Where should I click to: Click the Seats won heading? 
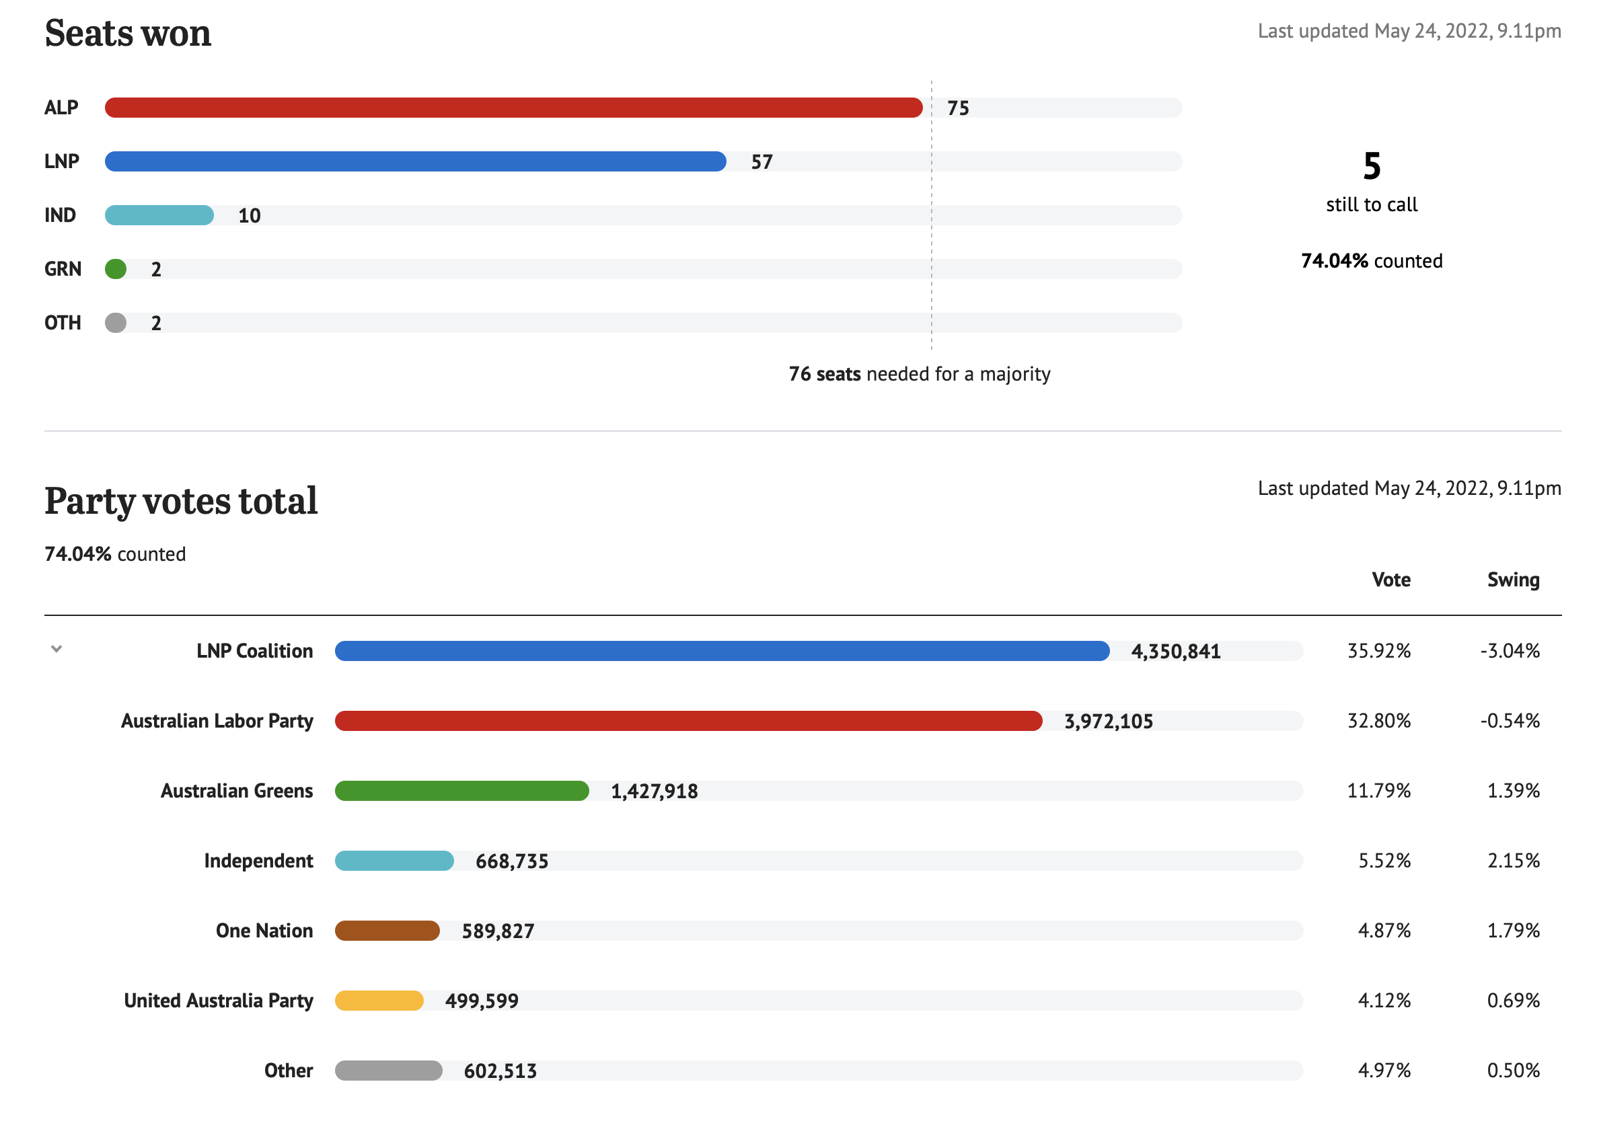coord(128,34)
